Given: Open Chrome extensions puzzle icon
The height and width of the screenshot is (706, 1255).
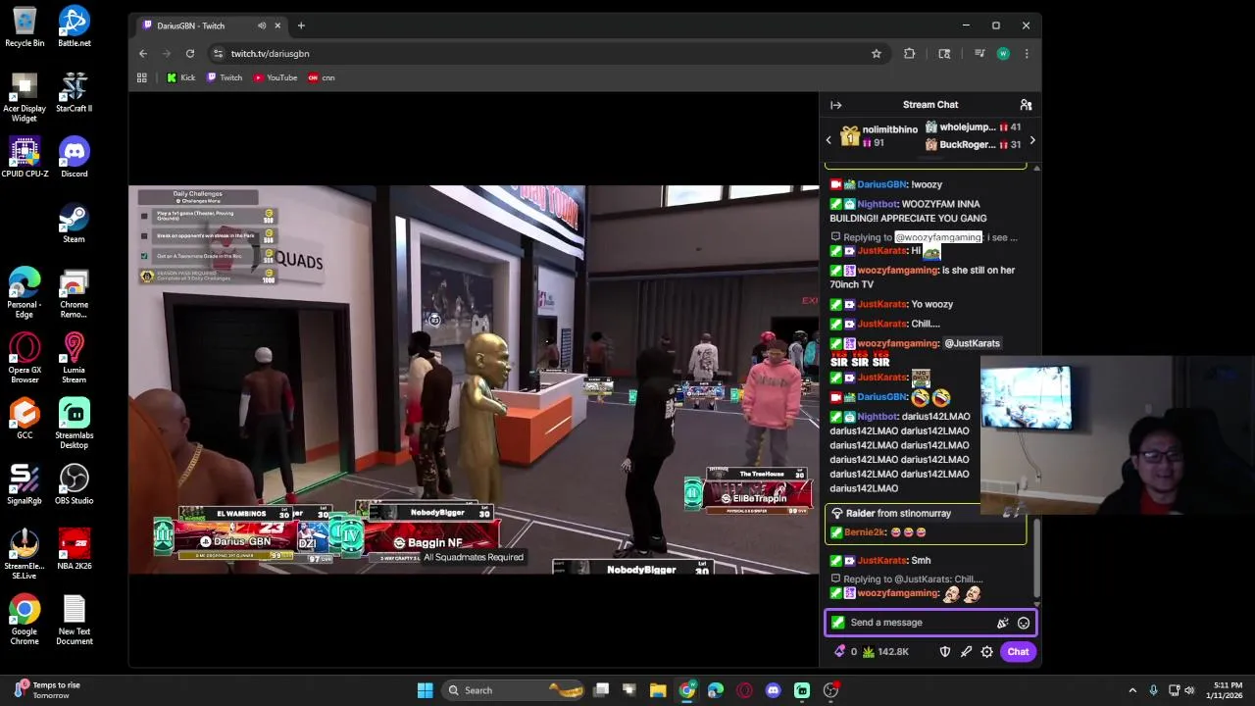Looking at the screenshot, I should pos(909,54).
